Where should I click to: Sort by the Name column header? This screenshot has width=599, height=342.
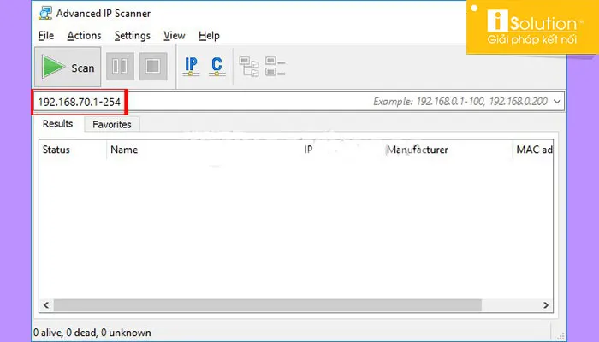pyautogui.click(x=204, y=150)
